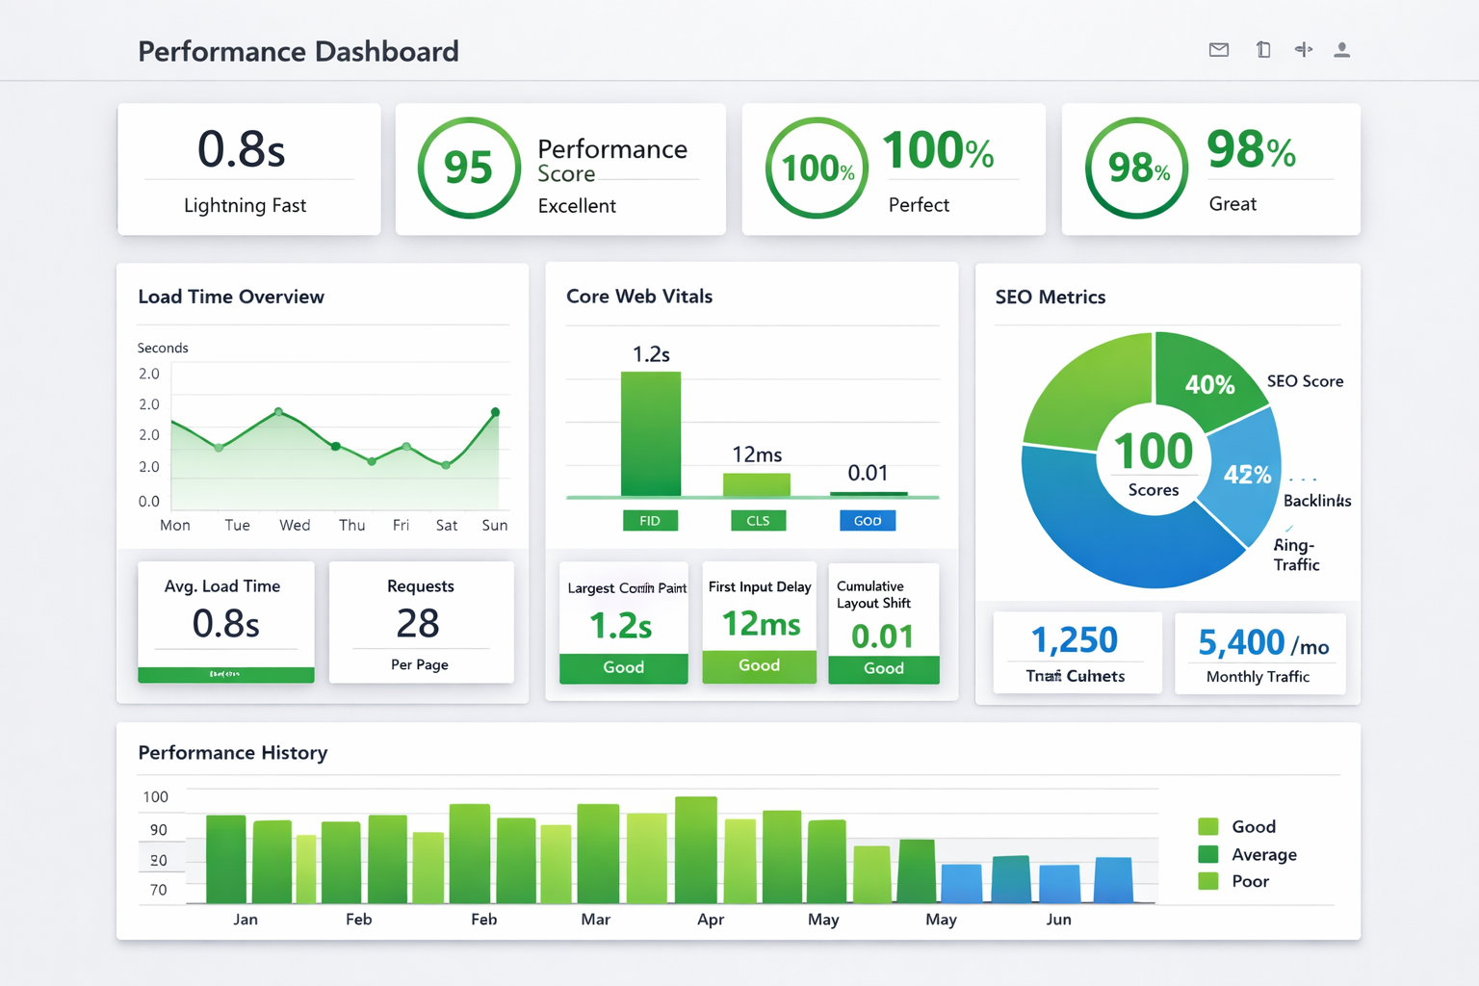Click the circular 100% gauge ring

817,169
